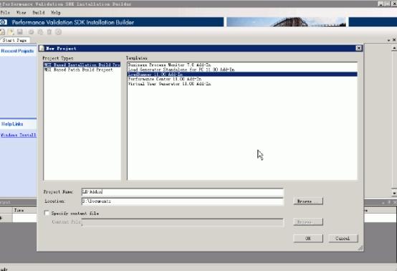Click the HP logo in banner
Viewport: 397px width, 271px height.
[x=4, y=22]
